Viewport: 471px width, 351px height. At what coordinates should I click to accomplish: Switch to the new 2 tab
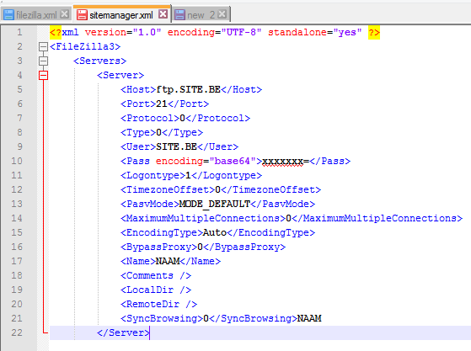point(201,14)
